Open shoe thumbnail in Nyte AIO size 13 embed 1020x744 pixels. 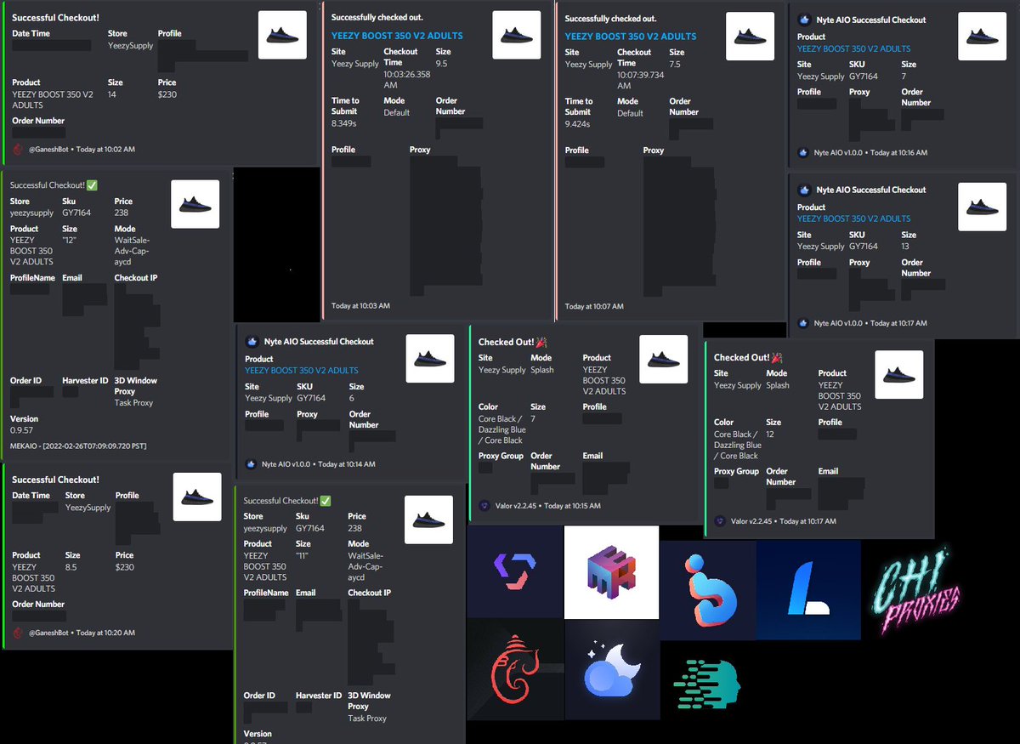click(982, 207)
